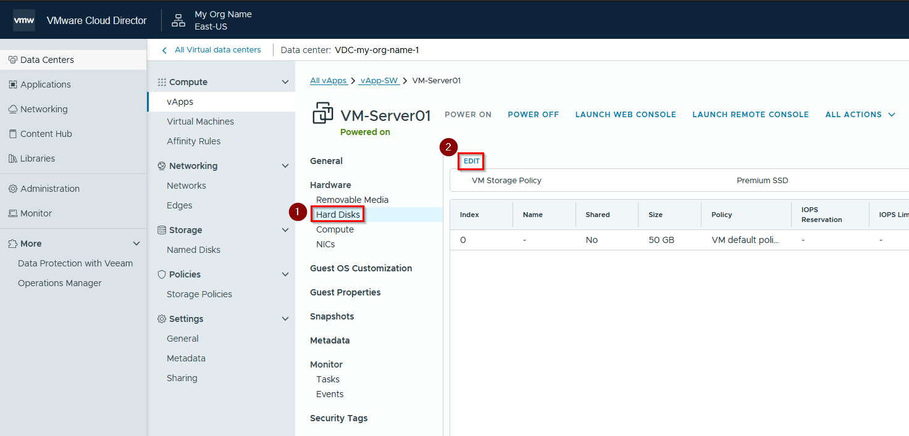Click LAUNCH WEB CONSOLE
909x436 pixels.
point(626,115)
